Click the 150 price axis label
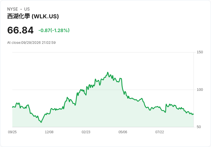 click(200, 52)
